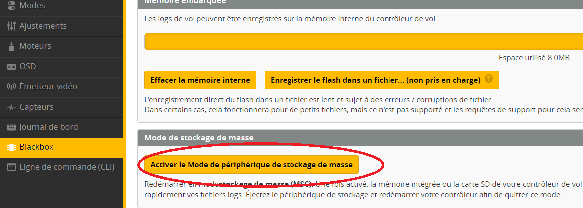Click the flash memory usage bar

click(x=363, y=42)
